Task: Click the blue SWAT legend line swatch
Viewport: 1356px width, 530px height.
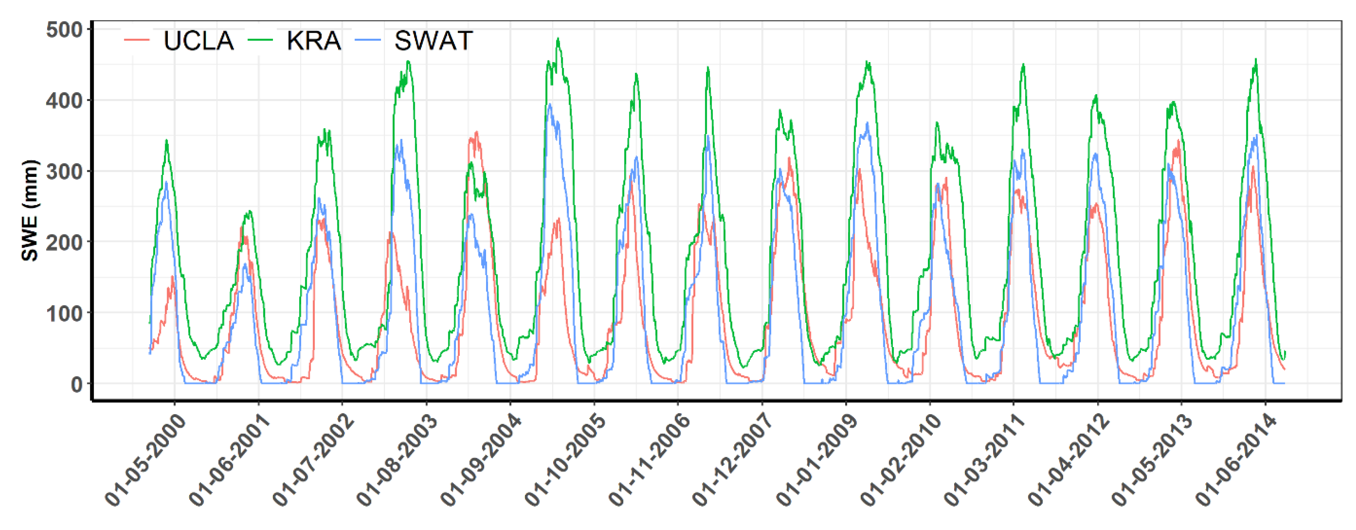Action: (x=367, y=40)
